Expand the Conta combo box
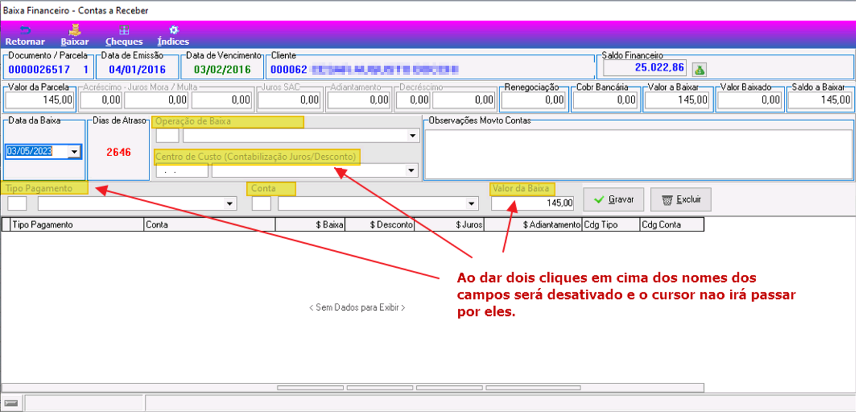The height and width of the screenshot is (412, 856). (471, 203)
